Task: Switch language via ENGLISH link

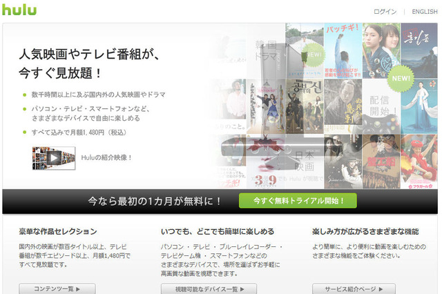Action: pos(425,12)
